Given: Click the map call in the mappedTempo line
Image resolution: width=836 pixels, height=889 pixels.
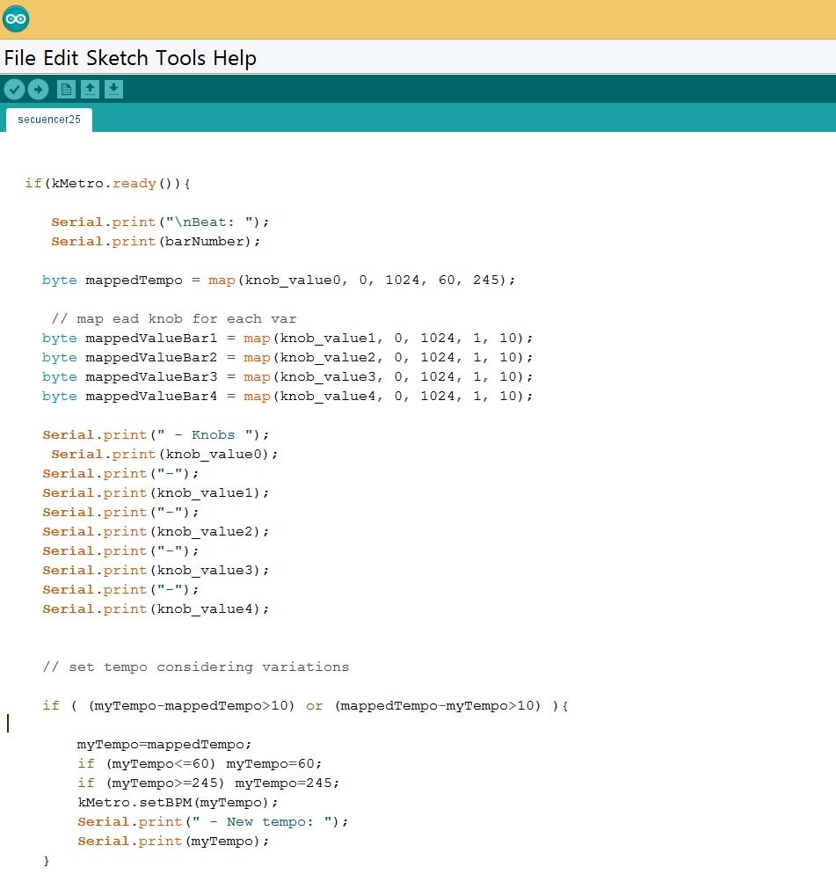Looking at the screenshot, I should [221, 280].
